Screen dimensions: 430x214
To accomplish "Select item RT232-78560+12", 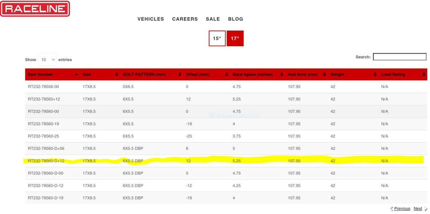I will [x=44, y=99].
